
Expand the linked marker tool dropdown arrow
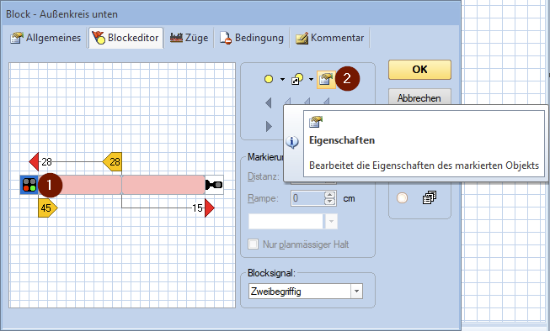311,80
